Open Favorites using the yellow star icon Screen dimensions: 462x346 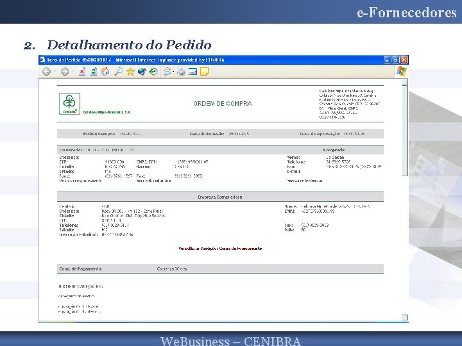click(130, 72)
